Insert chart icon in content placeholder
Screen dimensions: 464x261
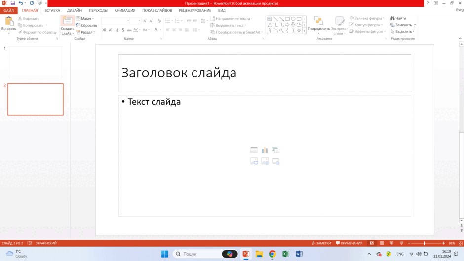(x=265, y=150)
